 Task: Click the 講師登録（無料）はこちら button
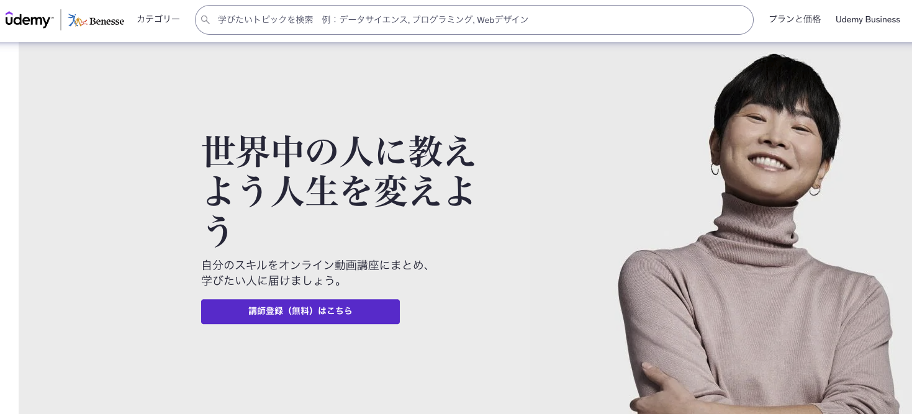300,312
